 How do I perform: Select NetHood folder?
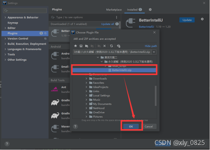[99, 108]
